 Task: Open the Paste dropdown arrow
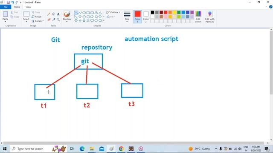(x=5, y=22)
